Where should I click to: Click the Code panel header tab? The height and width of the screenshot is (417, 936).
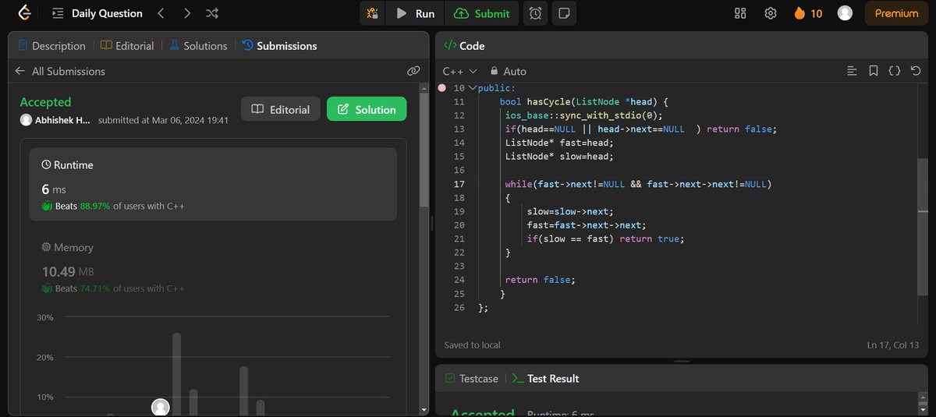[464, 46]
